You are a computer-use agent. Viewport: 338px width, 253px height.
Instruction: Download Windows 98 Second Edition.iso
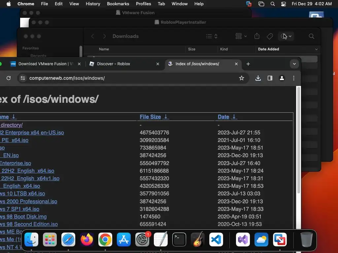click(x=29, y=224)
